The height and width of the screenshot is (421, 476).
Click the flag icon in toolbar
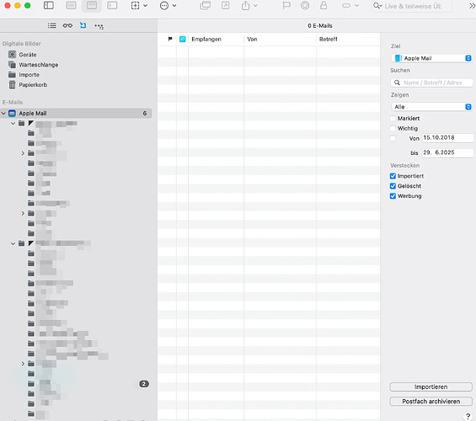coord(286,5)
